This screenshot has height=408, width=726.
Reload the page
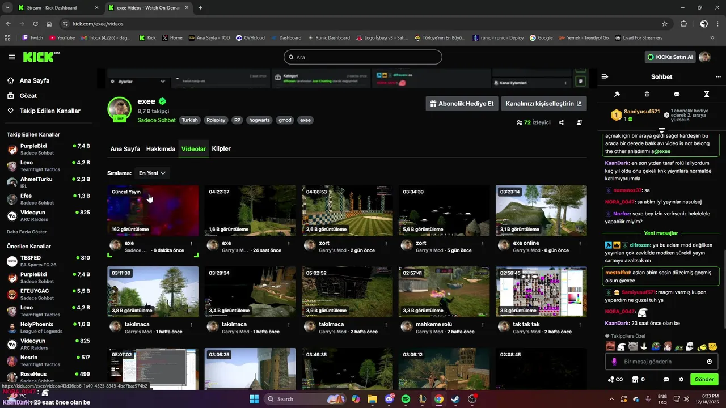(x=35, y=24)
